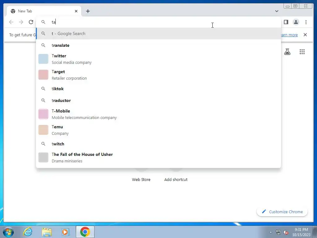Select the T-Mobile suggestion

[158, 114]
